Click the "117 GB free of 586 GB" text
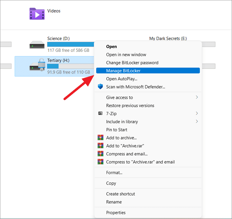The image size is (232, 219). click(68, 50)
